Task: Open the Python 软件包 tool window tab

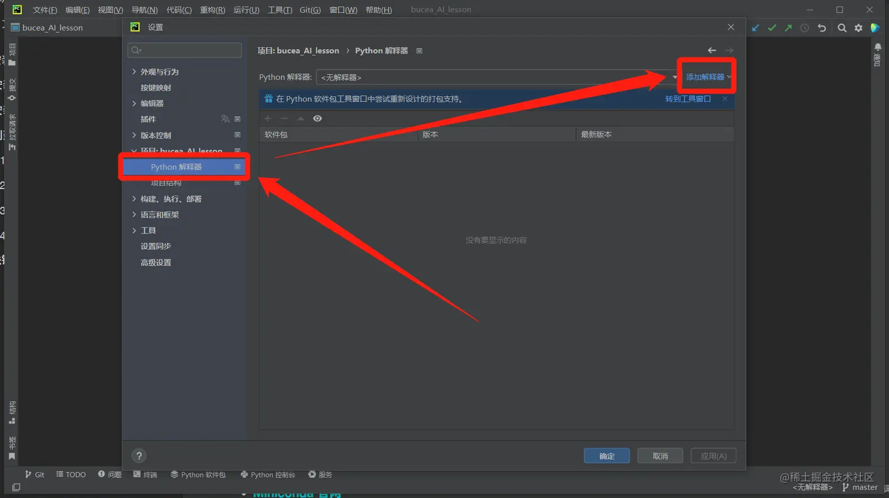Action: click(x=198, y=474)
